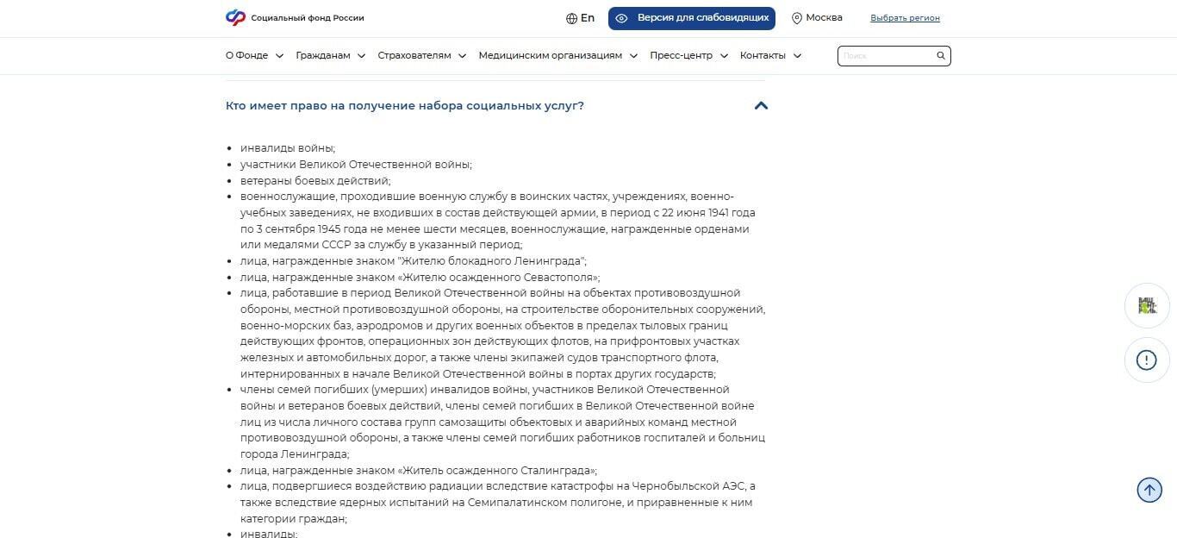Click the question heading Кто имеет право
The height and width of the screenshot is (538, 1177).
tap(405, 106)
